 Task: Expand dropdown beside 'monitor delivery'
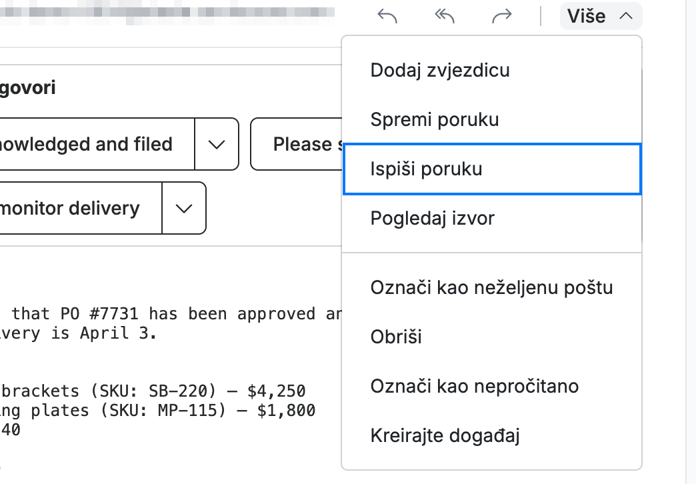click(184, 208)
